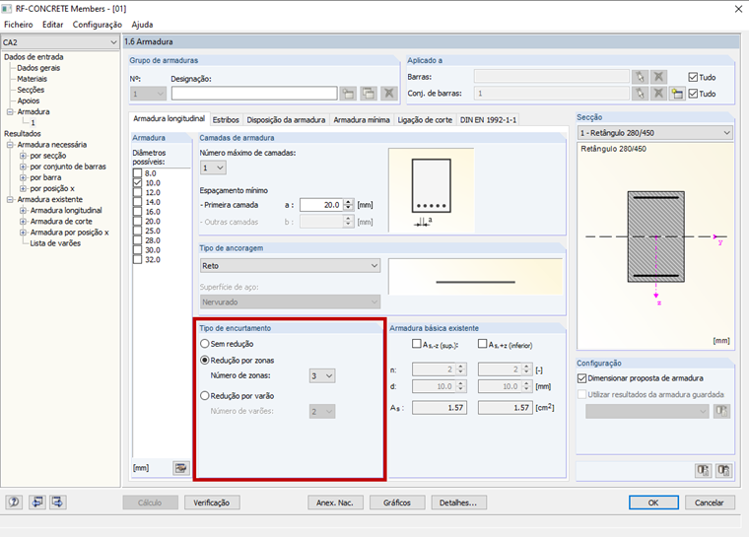Select Lista de varões in tree

55,243
